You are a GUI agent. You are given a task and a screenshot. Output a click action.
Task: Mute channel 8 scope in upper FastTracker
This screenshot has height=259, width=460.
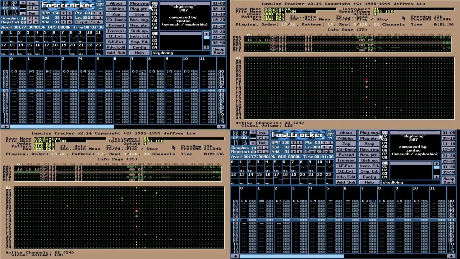(74, 37)
